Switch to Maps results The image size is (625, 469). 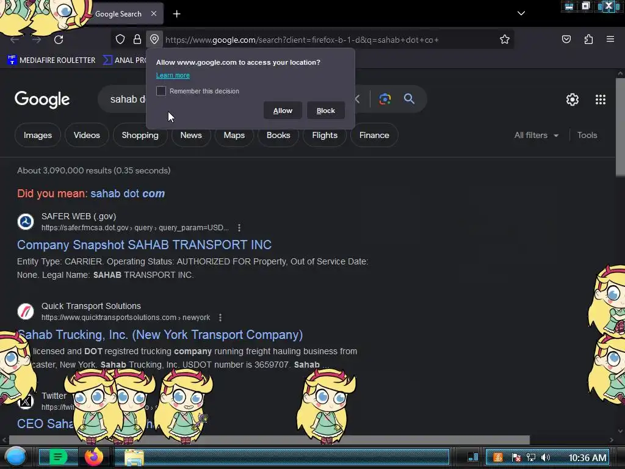pos(234,135)
